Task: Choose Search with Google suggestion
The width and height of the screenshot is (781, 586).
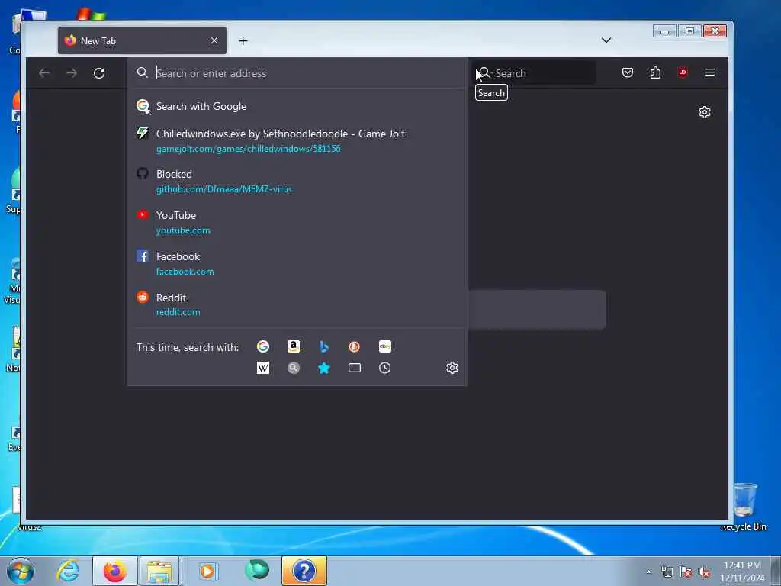Action: pos(297,106)
